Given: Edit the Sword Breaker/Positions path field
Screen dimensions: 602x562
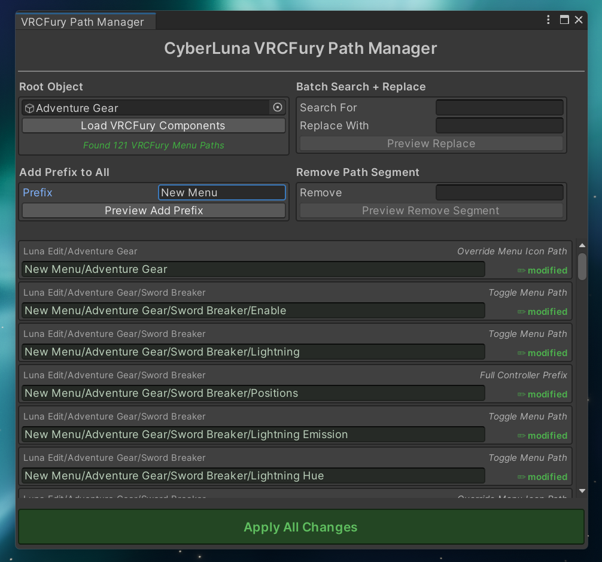Looking at the screenshot, I should pyautogui.click(x=253, y=393).
